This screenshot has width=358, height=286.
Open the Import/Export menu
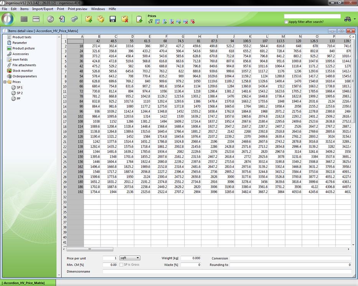point(43,8)
